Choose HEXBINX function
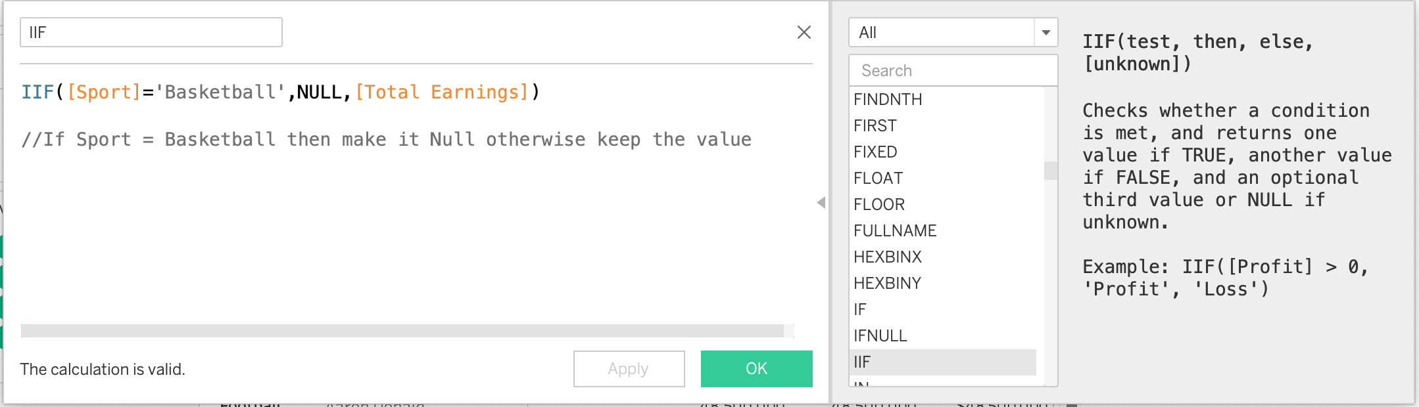 [888, 257]
